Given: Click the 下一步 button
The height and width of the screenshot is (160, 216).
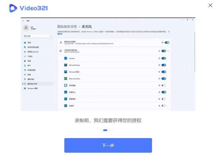Looking at the screenshot, I should [108, 145].
